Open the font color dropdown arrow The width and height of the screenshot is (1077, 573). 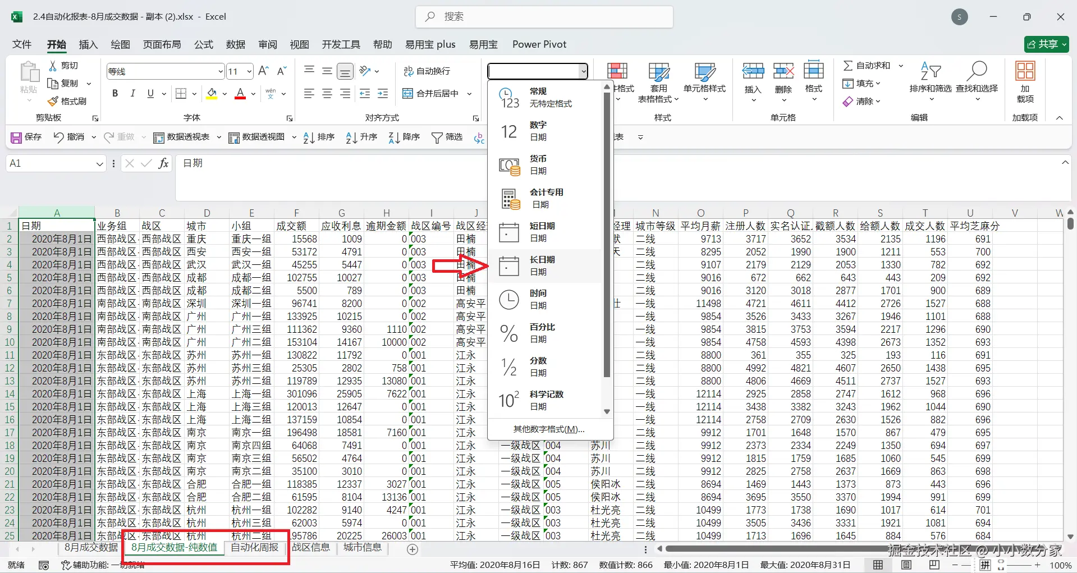click(254, 94)
